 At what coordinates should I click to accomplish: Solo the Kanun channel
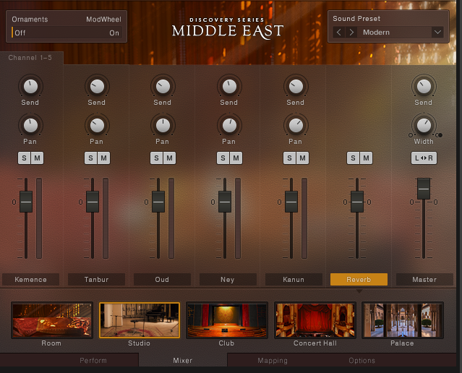[289, 158]
